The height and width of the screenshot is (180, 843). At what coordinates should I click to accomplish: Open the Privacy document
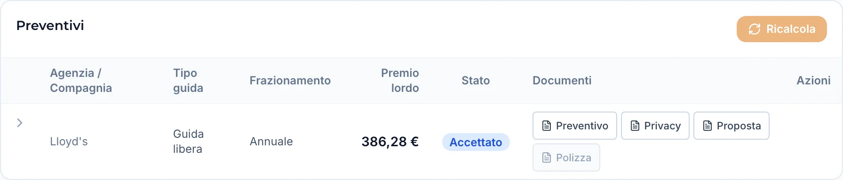coord(655,126)
